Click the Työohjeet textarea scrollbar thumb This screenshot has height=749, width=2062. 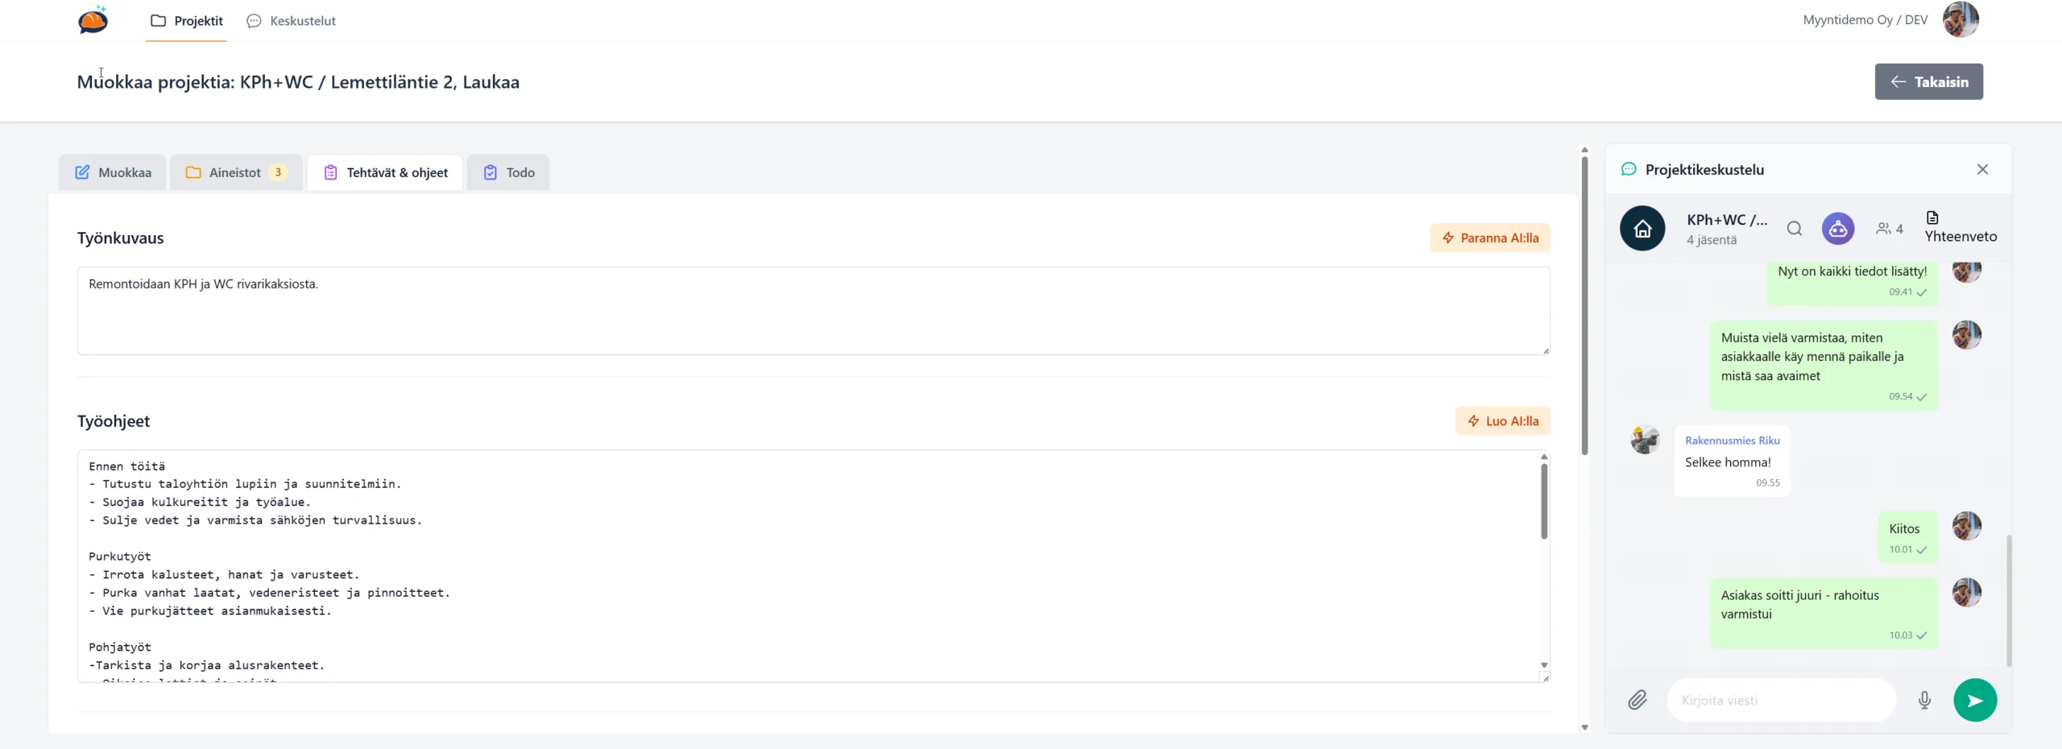click(x=1543, y=500)
